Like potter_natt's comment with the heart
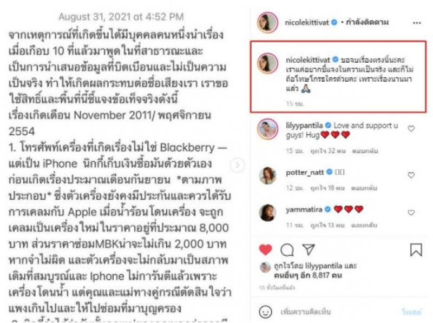The height and width of the screenshot is (323, 433). [x=411, y=175]
